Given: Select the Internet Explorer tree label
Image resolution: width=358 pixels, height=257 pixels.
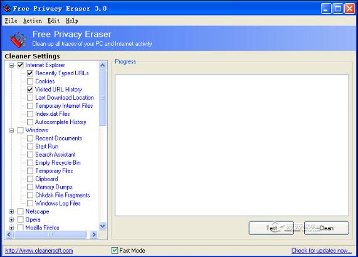Looking at the screenshot, I should coord(45,65).
